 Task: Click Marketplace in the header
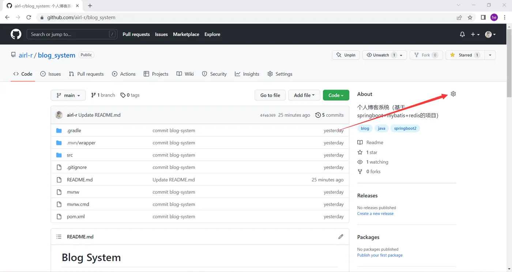[x=186, y=34]
